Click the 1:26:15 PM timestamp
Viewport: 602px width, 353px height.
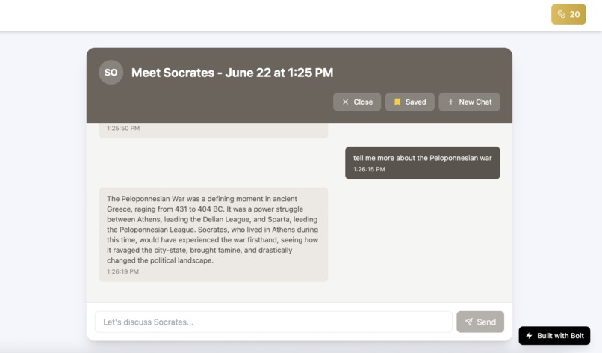click(370, 169)
